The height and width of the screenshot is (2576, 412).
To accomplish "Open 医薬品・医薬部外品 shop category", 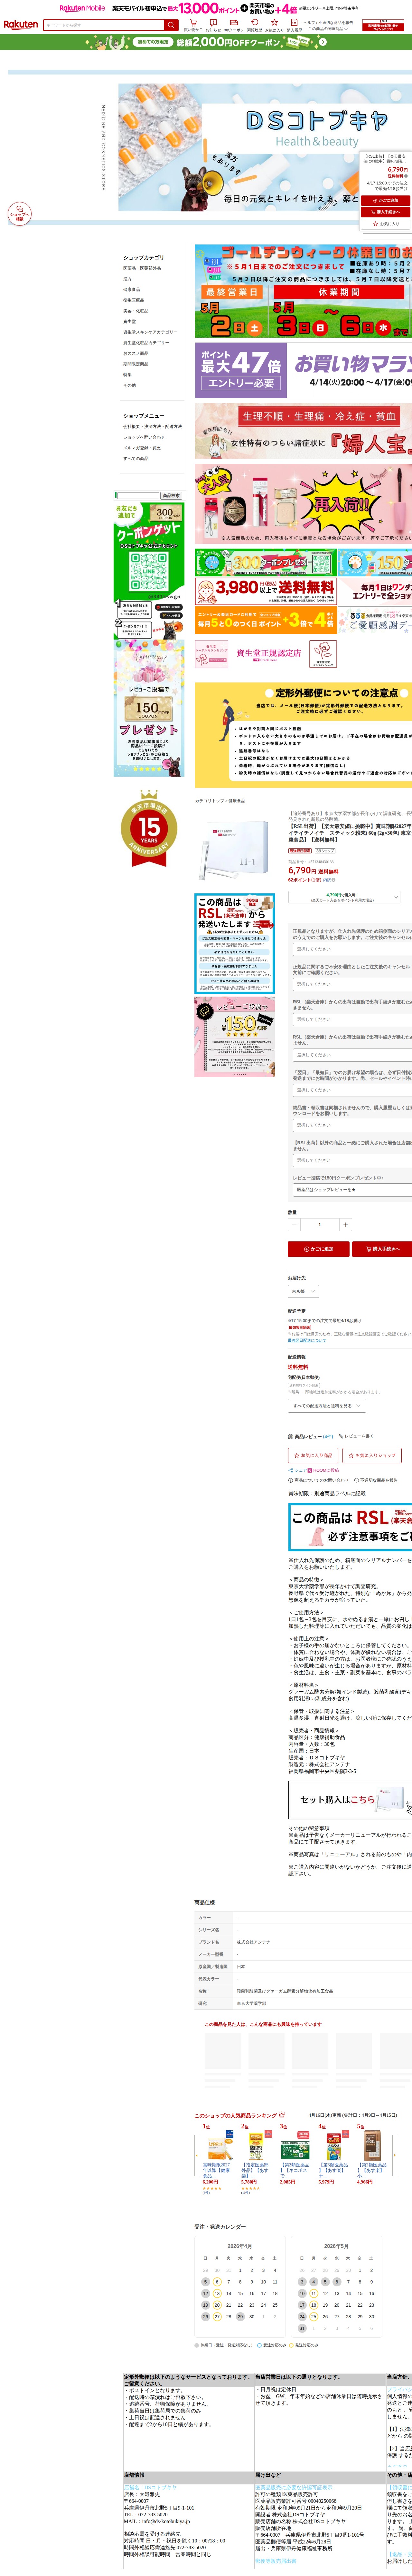I will coord(142,268).
